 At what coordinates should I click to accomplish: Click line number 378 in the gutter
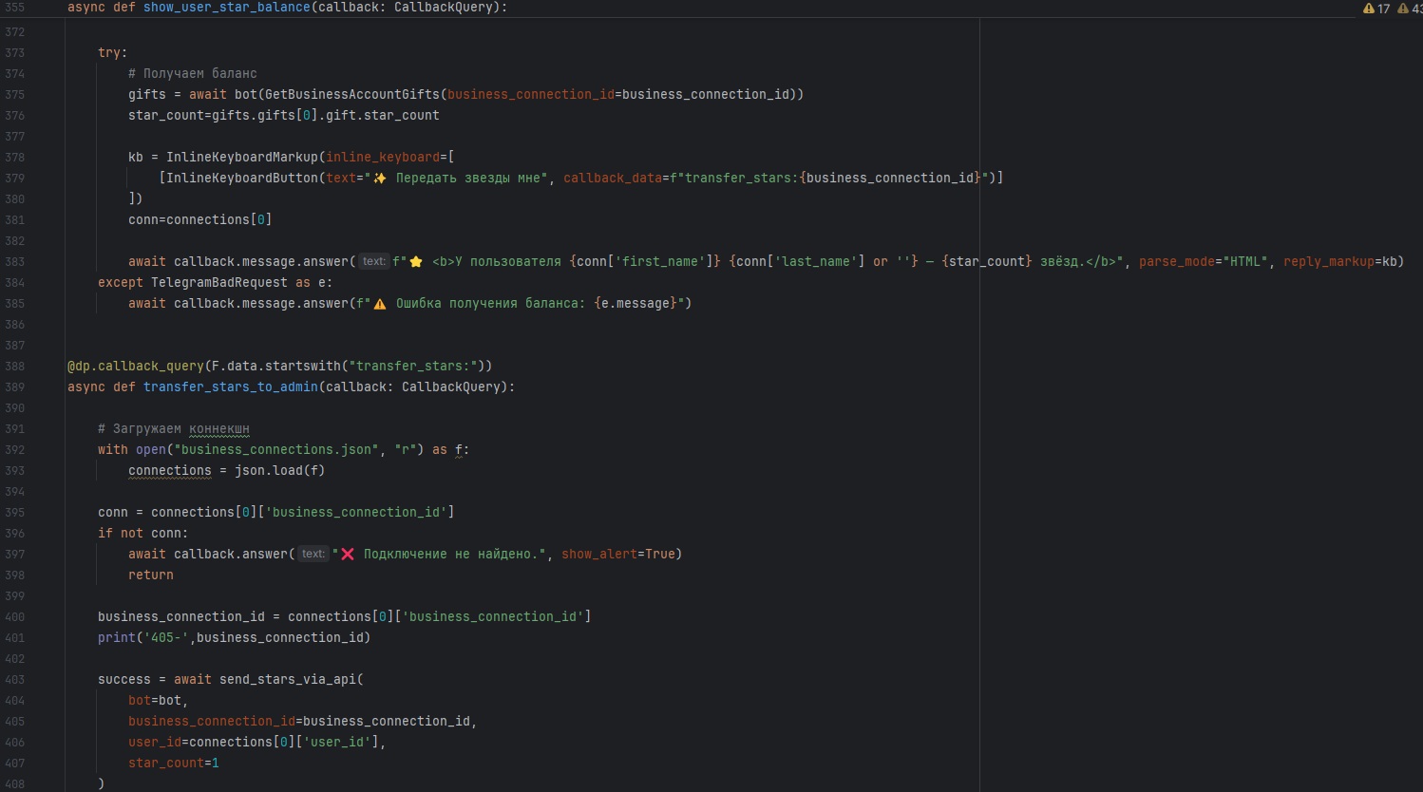14,157
